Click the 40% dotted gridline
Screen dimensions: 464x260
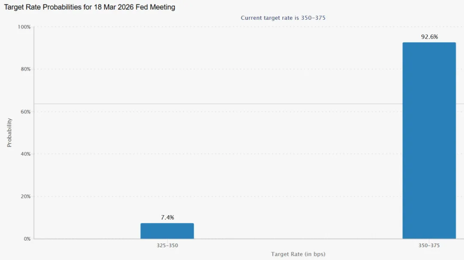click(219, 154)
